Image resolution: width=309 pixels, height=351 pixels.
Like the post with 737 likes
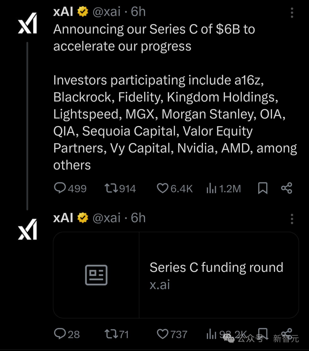coord(163,334)
